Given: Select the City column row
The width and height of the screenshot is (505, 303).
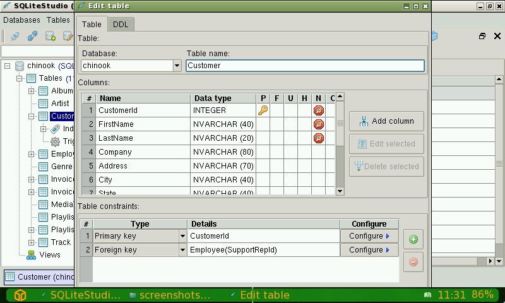Looking at the screenshot, I should coord(209,180).
